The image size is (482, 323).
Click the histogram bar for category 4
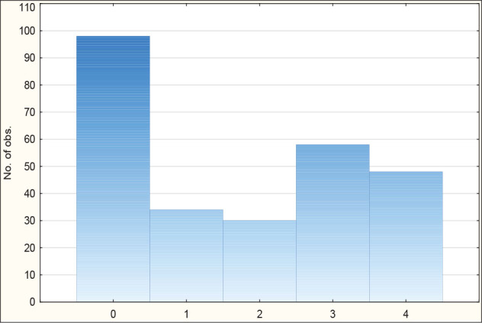point(406,236)
